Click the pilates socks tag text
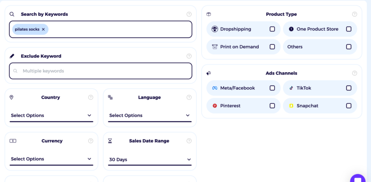Image resolution: width=371 pixels, height=182 pixels. (27, 29)
